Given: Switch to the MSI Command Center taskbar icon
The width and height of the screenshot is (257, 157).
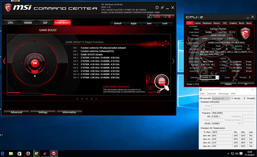Looking at the screenshot, I should click(x=54, y=153).
